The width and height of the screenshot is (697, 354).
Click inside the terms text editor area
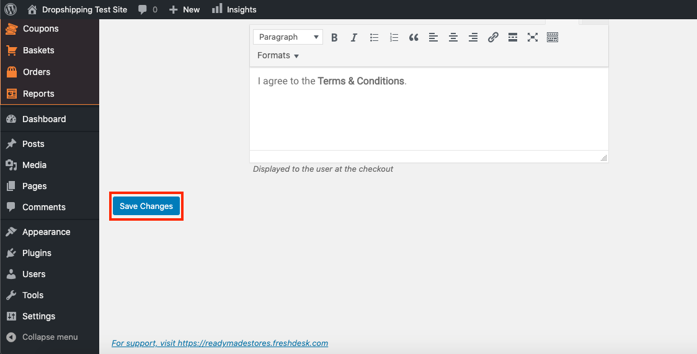(429, 109)
